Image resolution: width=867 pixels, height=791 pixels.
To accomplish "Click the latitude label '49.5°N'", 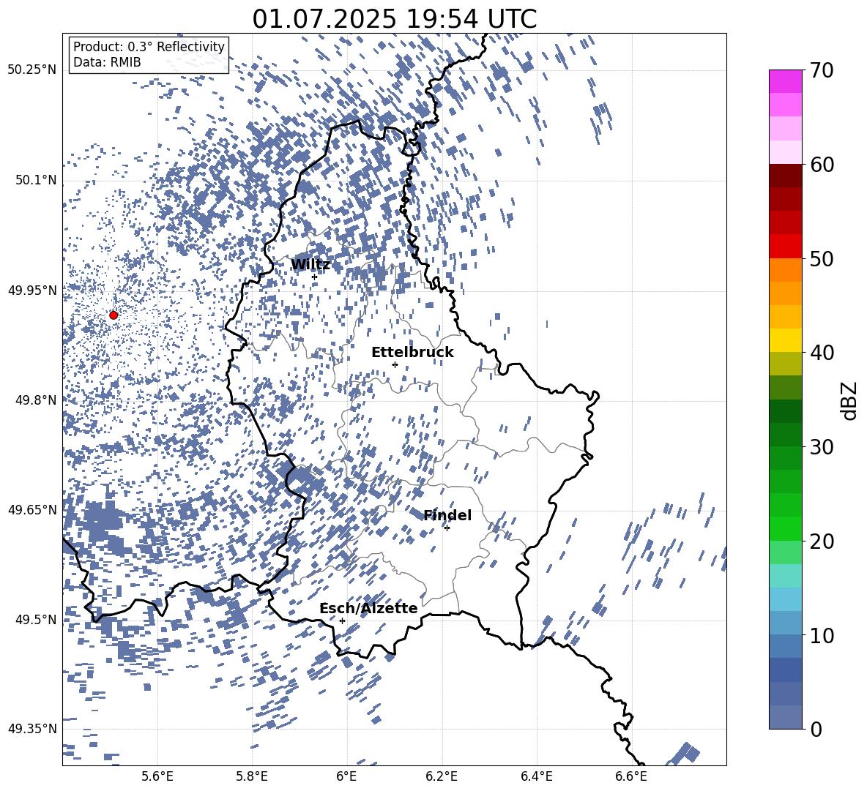I will tap(35, 619).
